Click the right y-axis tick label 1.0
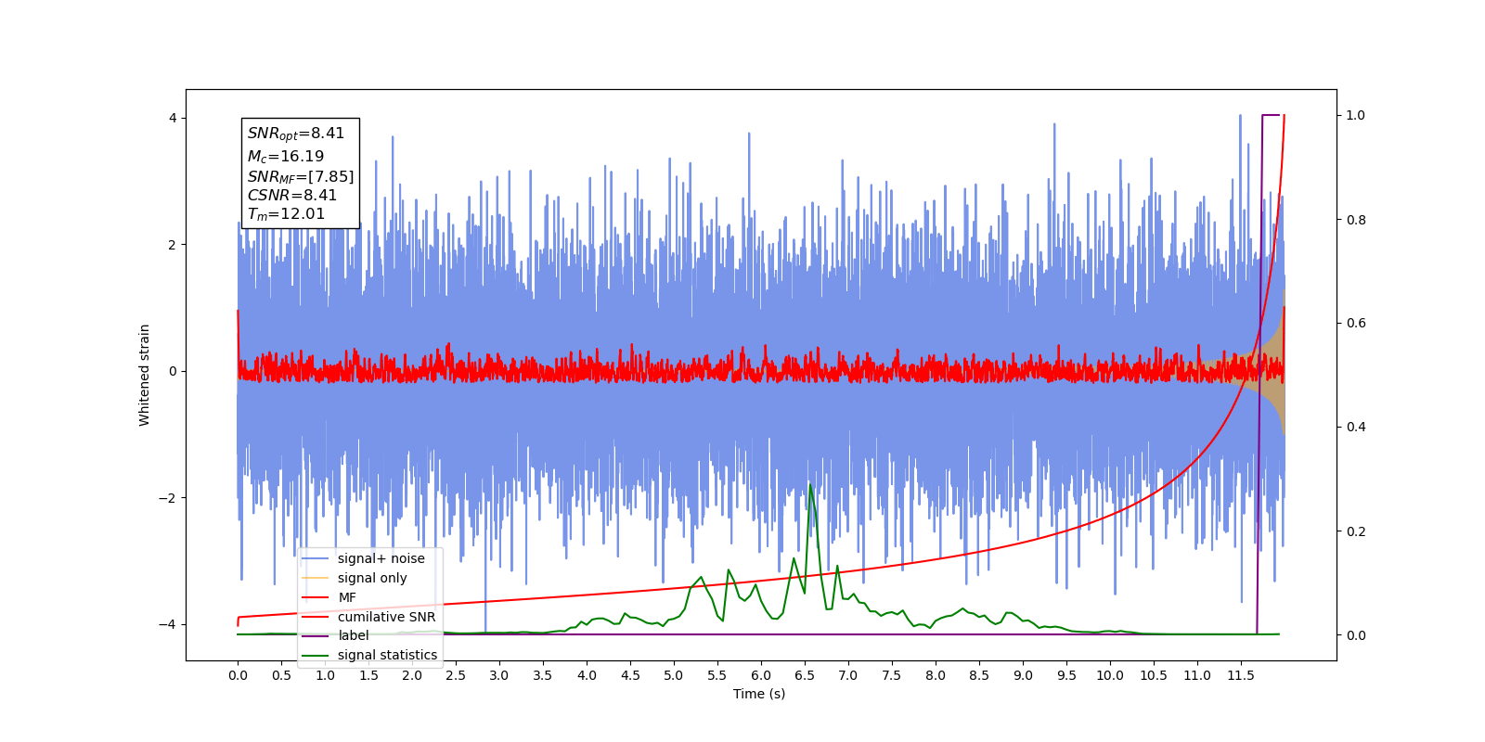The image size is (1485, 742). click(1356, 115)
